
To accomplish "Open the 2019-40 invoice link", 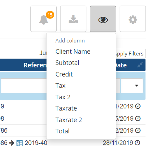I will coord(36,143).
